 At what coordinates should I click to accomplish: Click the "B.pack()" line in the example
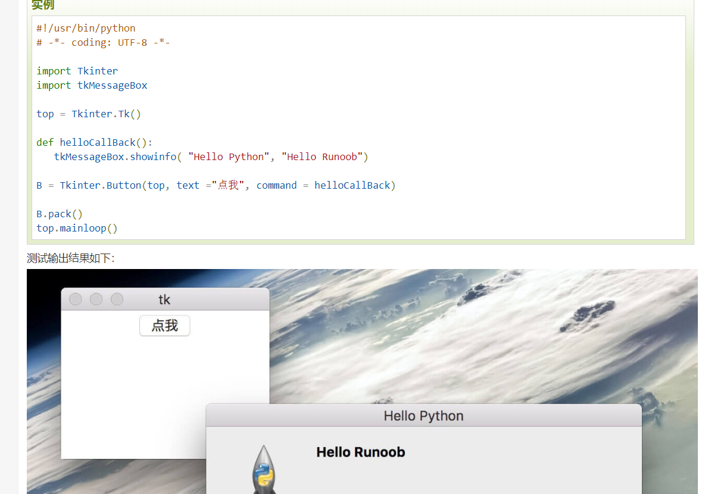pyautogui.click(x=59, y=214)
